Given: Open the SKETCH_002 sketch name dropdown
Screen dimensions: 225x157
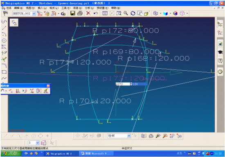Looking at the screenshot, I should (x=34, y=13).
